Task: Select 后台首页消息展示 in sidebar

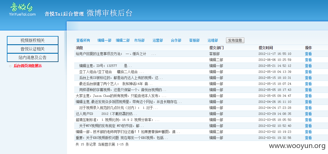Action: [x=28, y=66]
